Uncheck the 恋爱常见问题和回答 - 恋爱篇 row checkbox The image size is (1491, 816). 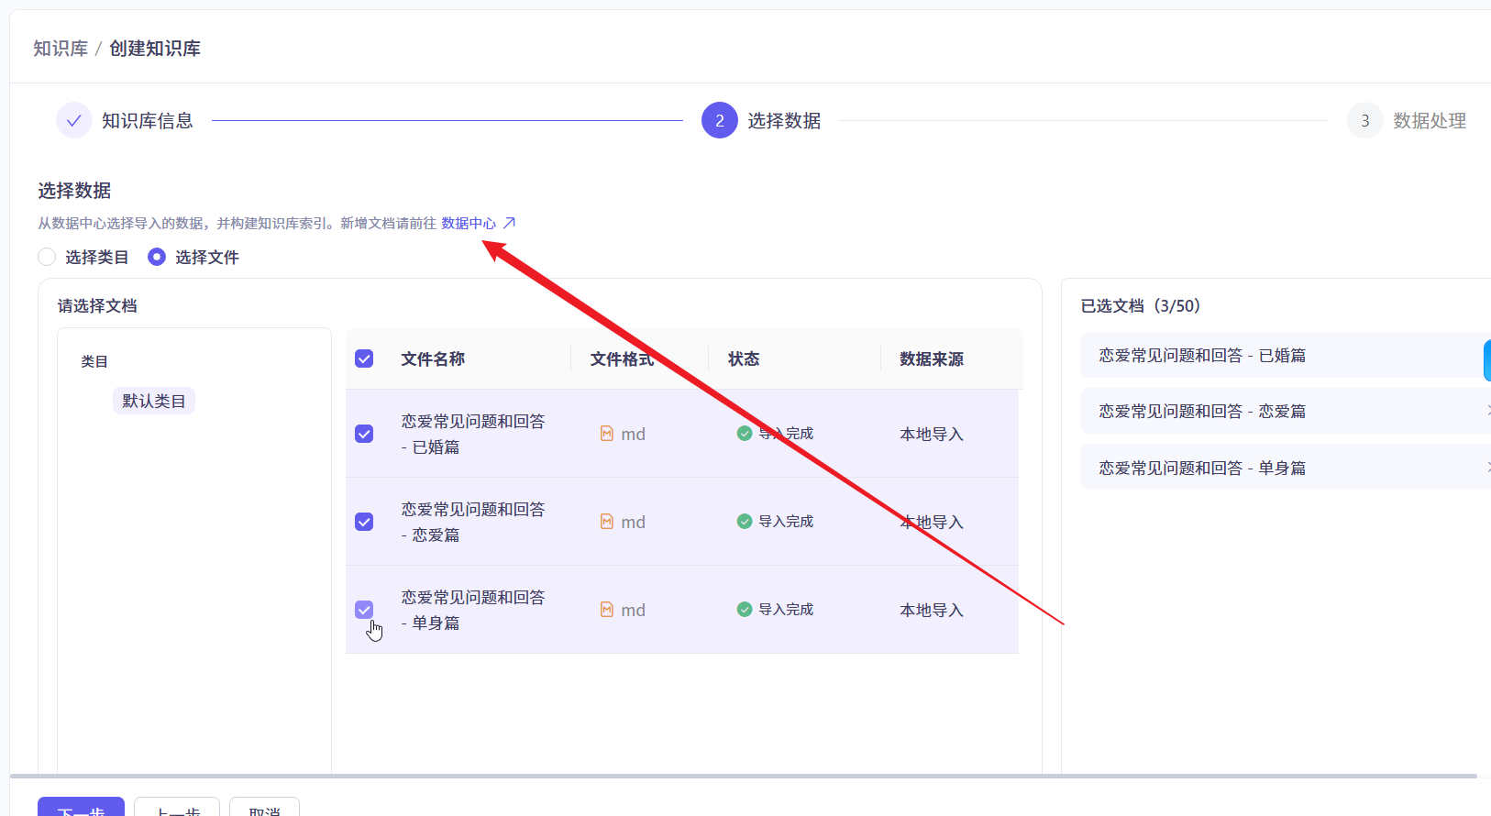tap(364, 522)
